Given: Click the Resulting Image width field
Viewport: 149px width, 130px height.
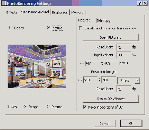Looking at the screenshot, I should coord(90,80).
